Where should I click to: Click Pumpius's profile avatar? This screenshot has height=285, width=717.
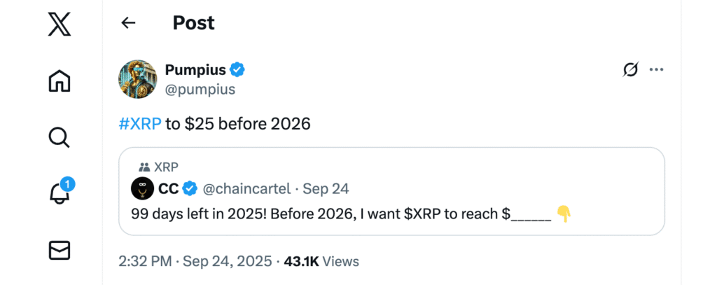[x=137, y=78]
